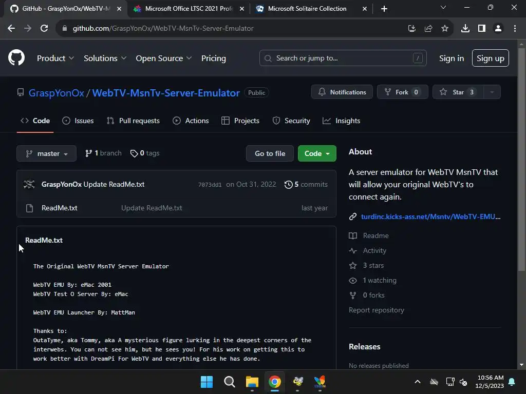The width and height of the screenshot is (526, 394).
Task: Click Activity in About sidebar
Action: click(368, 250)
